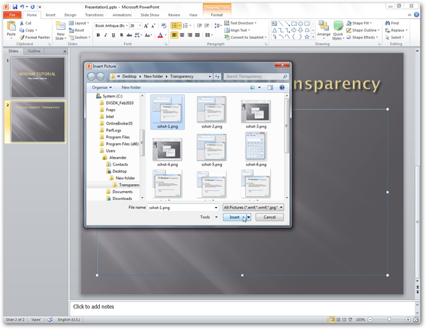Open Quick Styles gallery
Screen dimensions: 426x329
coord(338,30)
